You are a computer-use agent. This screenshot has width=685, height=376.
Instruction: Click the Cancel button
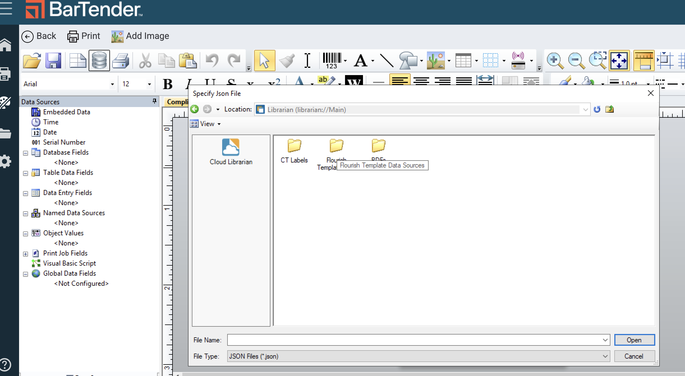click(634, 356)
